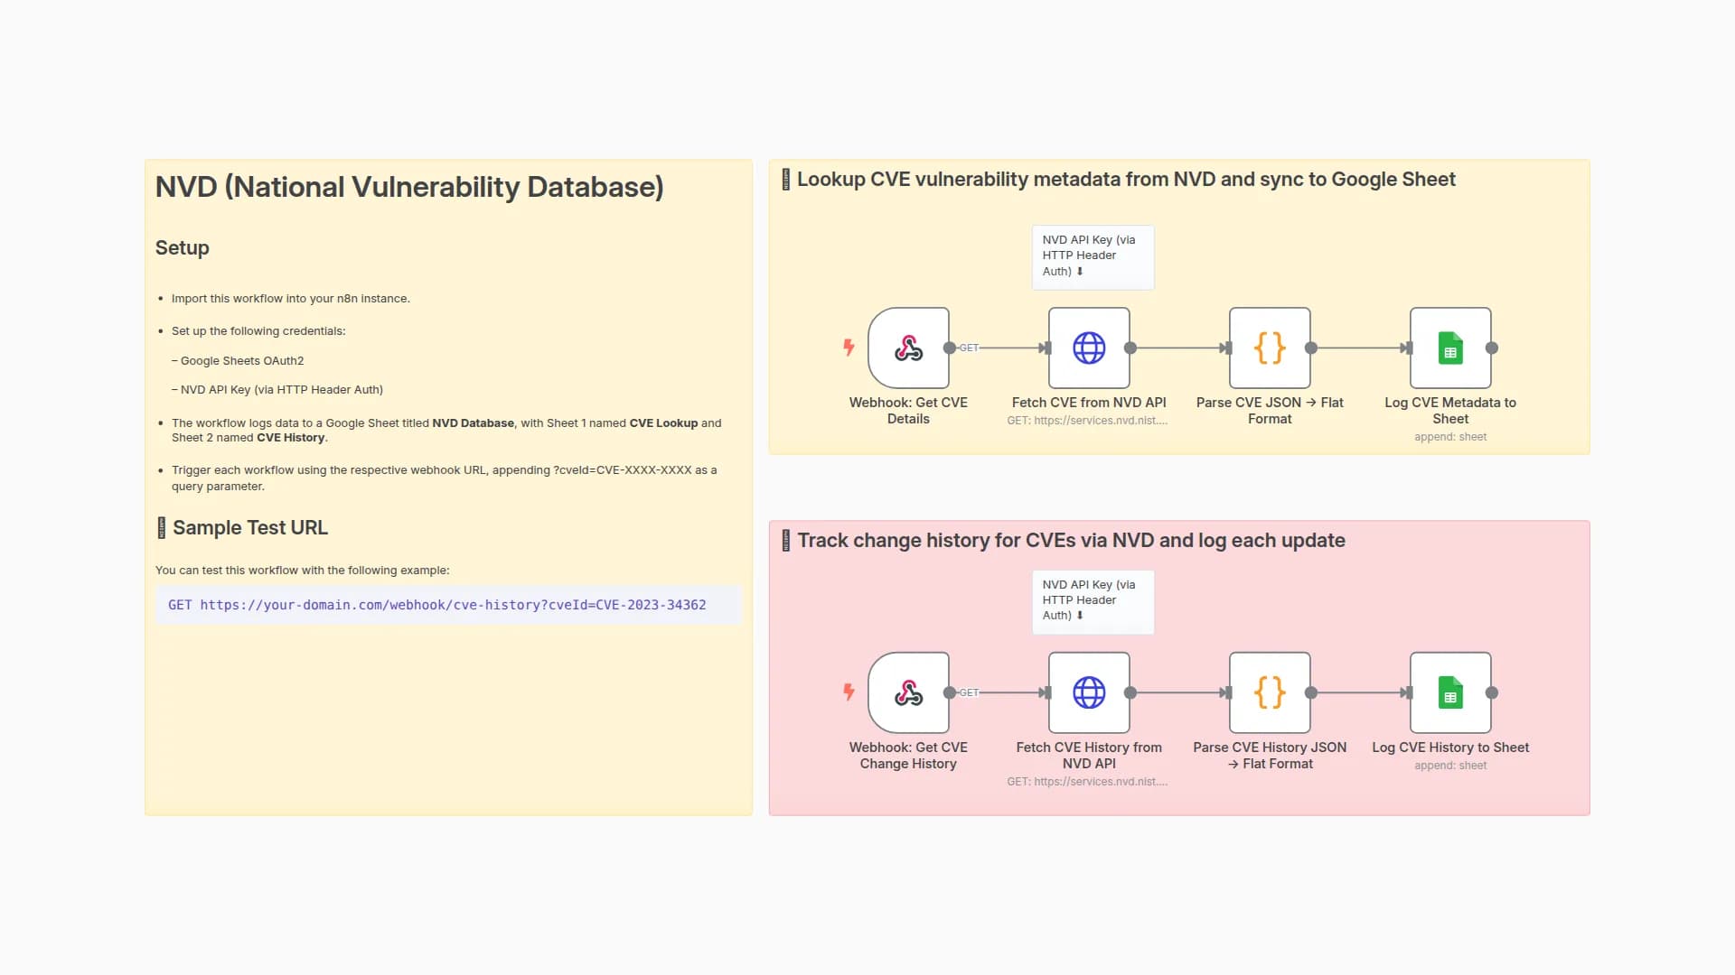
Task: Select the Webhook: Get CVE Details node
Action: 908,348
